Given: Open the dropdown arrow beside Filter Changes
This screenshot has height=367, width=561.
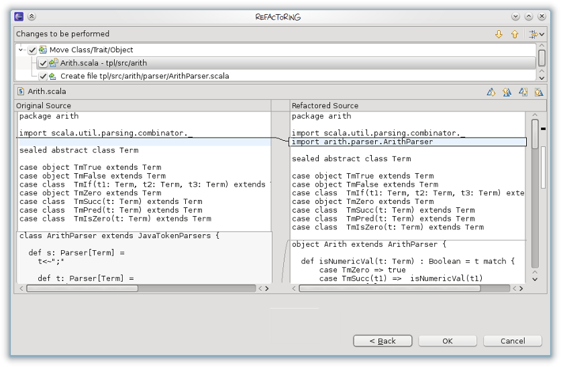Looking at the screenshot, I should 542,34.
